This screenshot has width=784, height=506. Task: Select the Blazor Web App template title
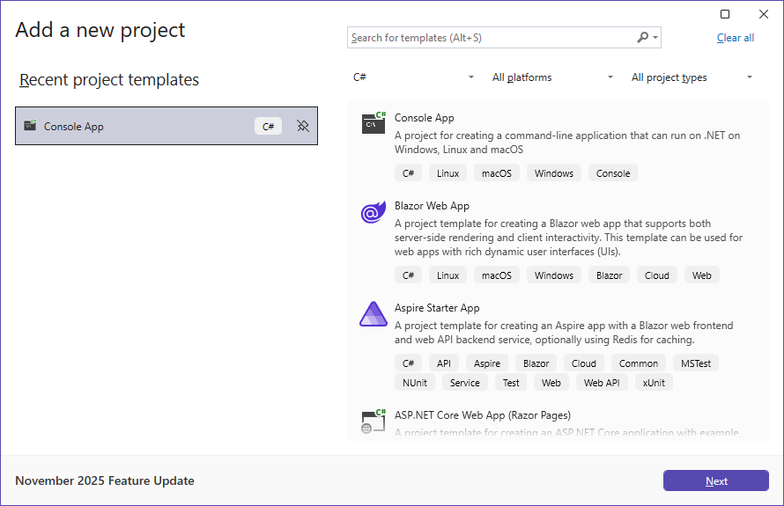coord(432,206)
